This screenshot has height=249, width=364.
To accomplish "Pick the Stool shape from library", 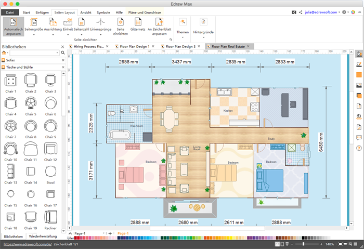I will 50,172.
